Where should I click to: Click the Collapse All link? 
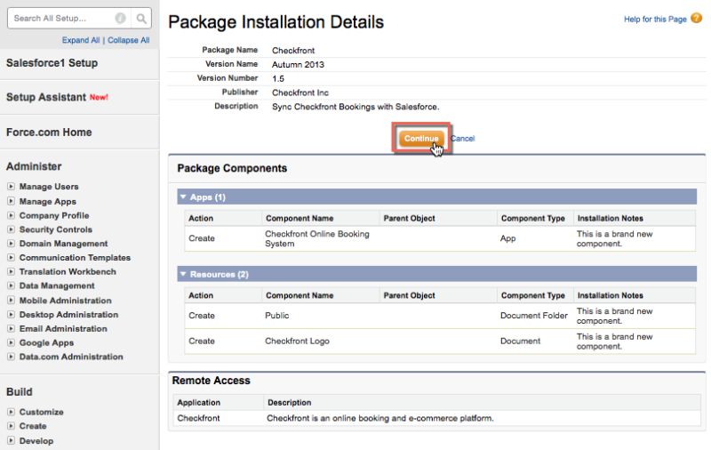click(x=128, y=40)
